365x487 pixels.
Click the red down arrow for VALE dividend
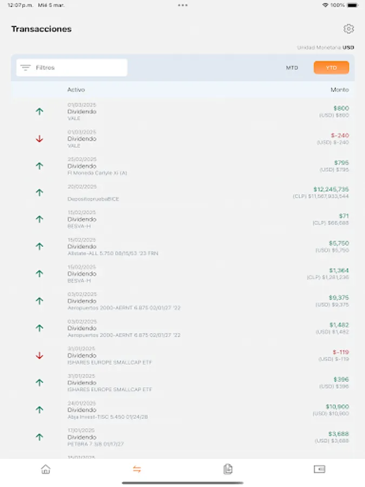[x=38, y=139]
